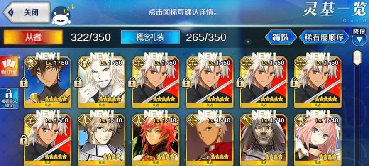This screenshot has height=166, width=369.
Task: Click the vertical scrollbar handle
Action: [x=357, y=58]
